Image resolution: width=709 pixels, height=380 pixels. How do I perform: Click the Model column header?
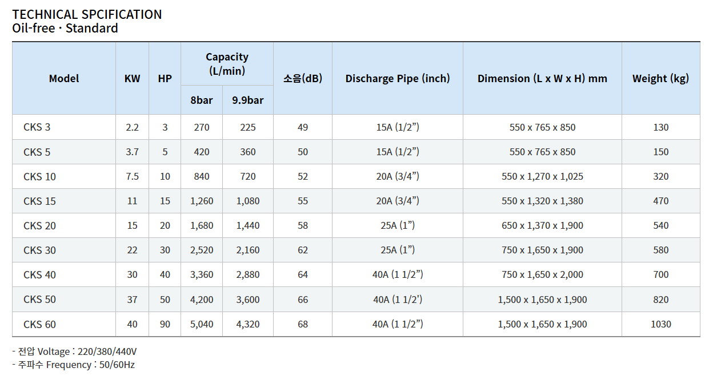pos(64,79)
